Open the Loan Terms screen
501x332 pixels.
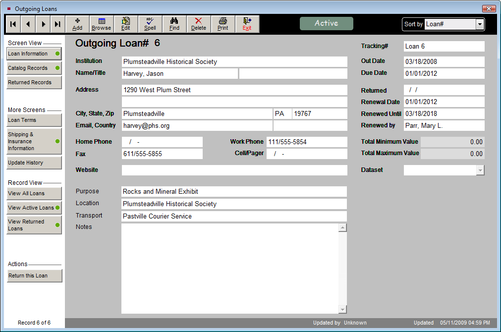pyautogui.click(x=34, y=120)
